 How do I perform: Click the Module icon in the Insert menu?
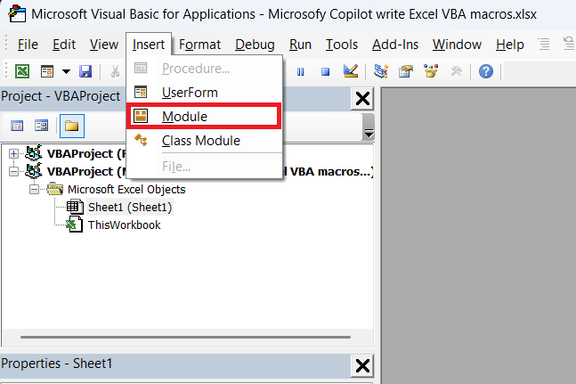[x=141, y=116]
